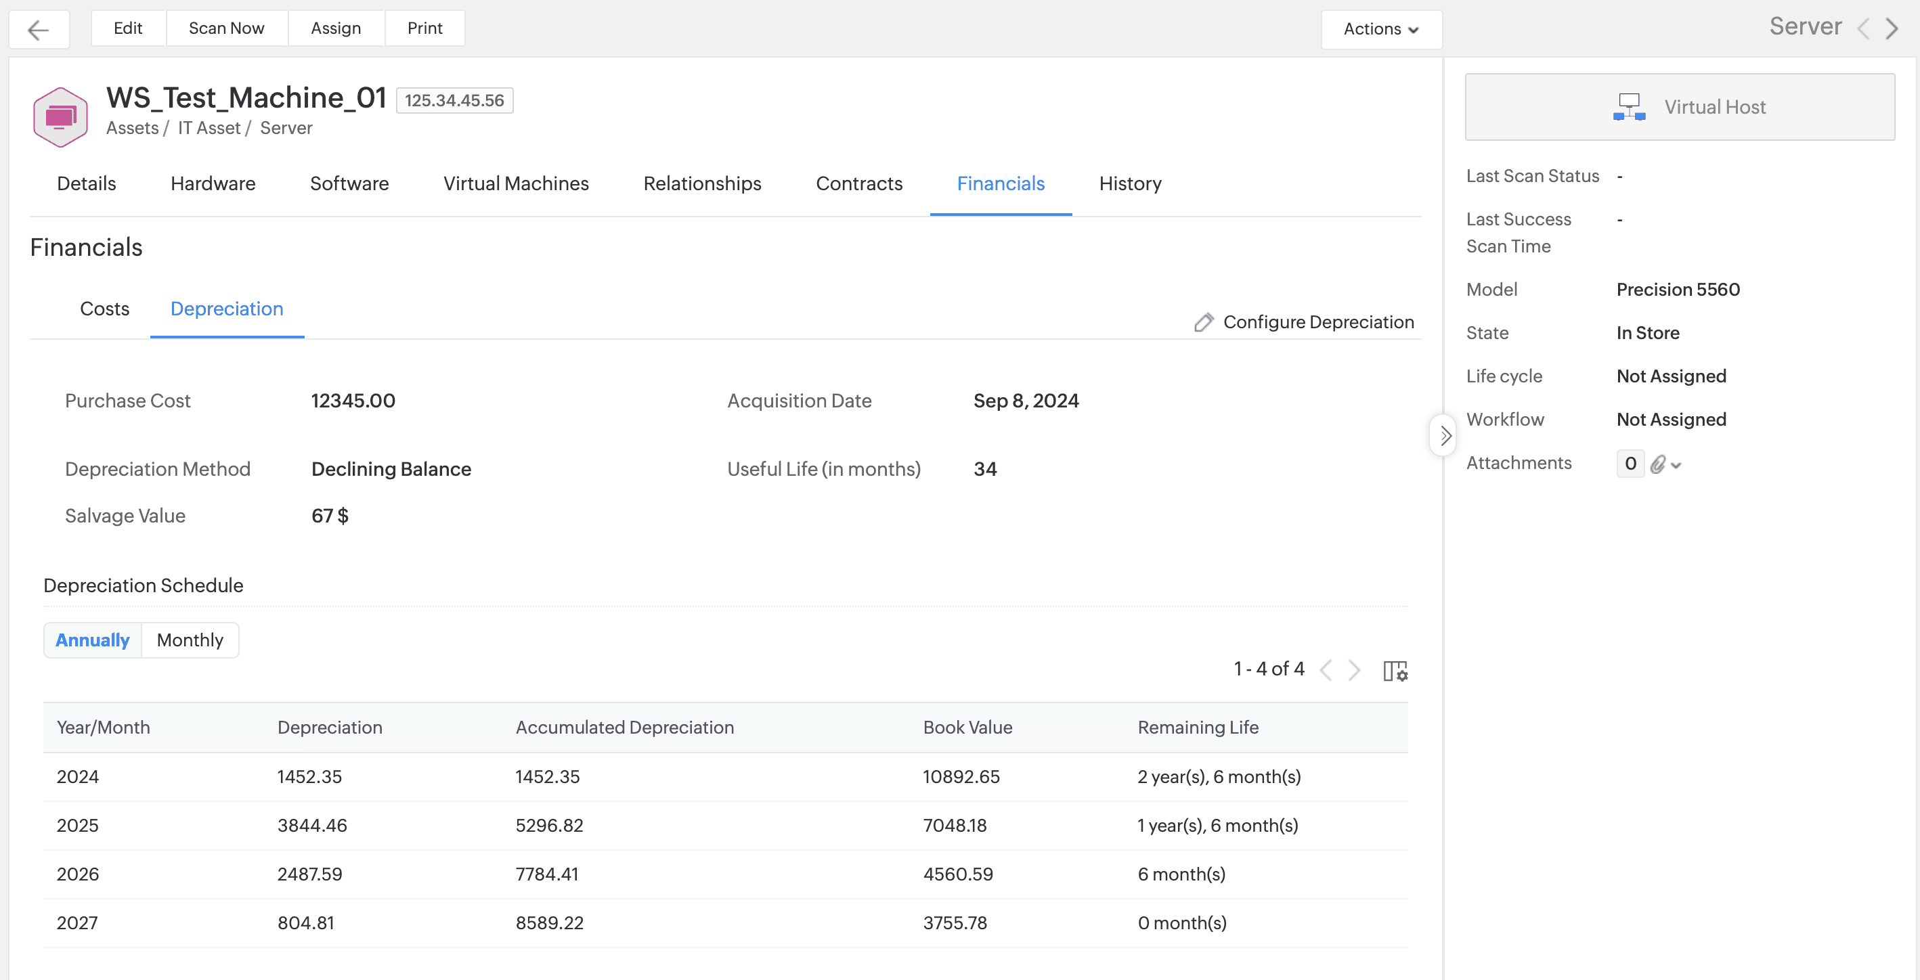The image size is (1920, 980).
Task: Click the server asset hexagon icon
Action: coord(60,117)
